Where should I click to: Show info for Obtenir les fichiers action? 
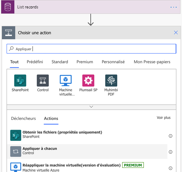click(171, 136)
